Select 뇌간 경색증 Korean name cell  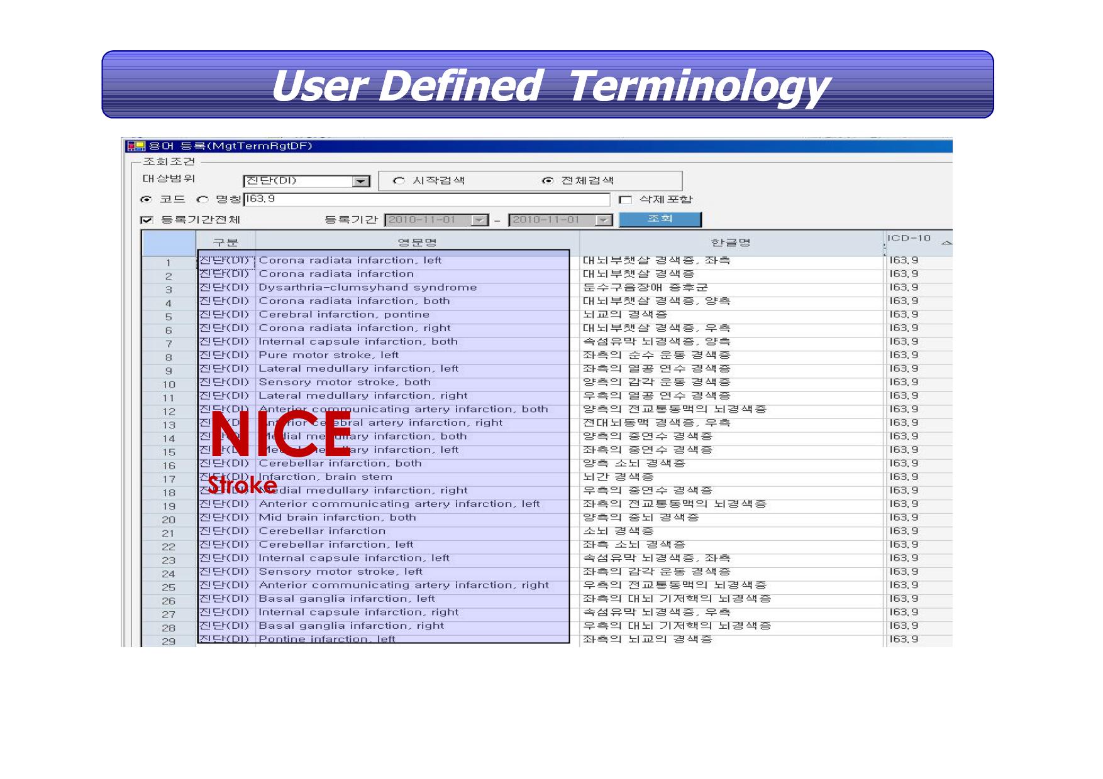[x=731, y=477]
